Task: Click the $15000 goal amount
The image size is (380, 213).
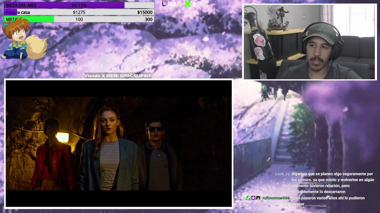Action: (x=145, y=12)
